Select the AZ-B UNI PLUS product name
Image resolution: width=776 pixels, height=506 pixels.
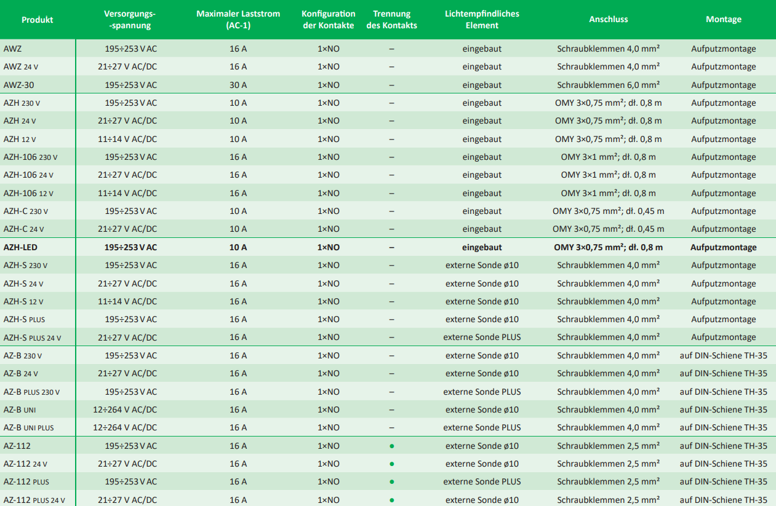tap(28, 427)
